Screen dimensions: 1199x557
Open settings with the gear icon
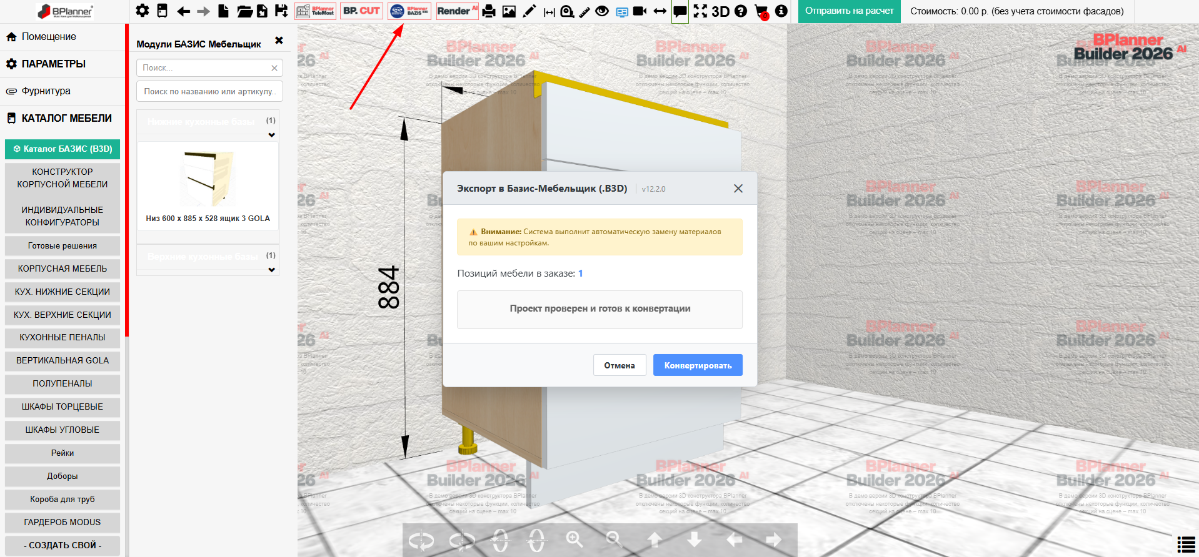point(143,11)
